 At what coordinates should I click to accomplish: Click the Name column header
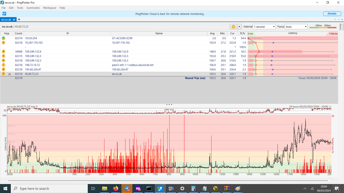pyautogui.click(x=159, y=33)
